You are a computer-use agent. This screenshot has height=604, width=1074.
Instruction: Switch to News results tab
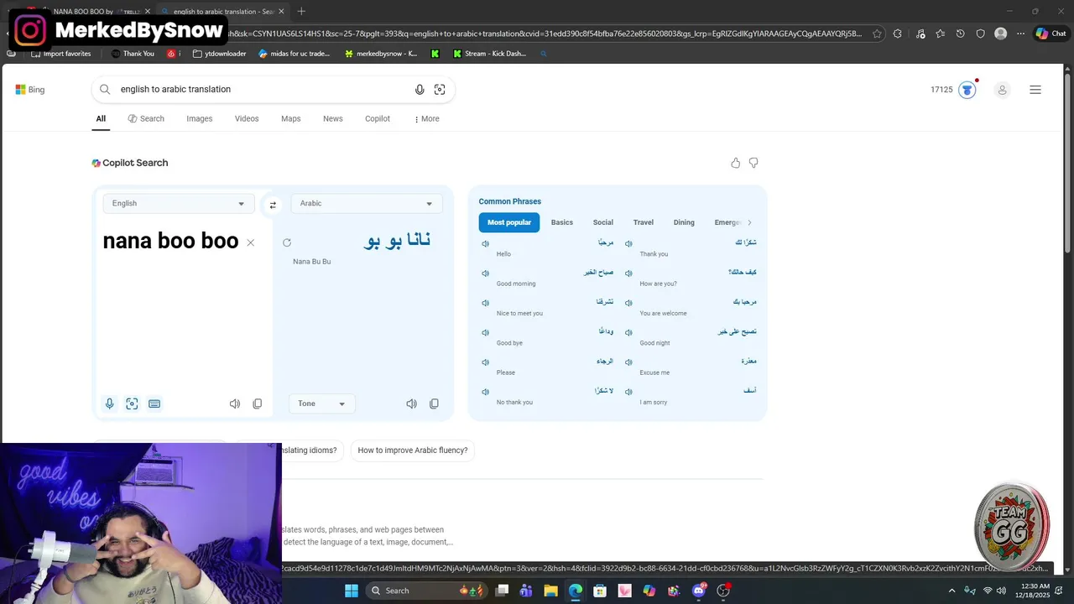point(333,119)
